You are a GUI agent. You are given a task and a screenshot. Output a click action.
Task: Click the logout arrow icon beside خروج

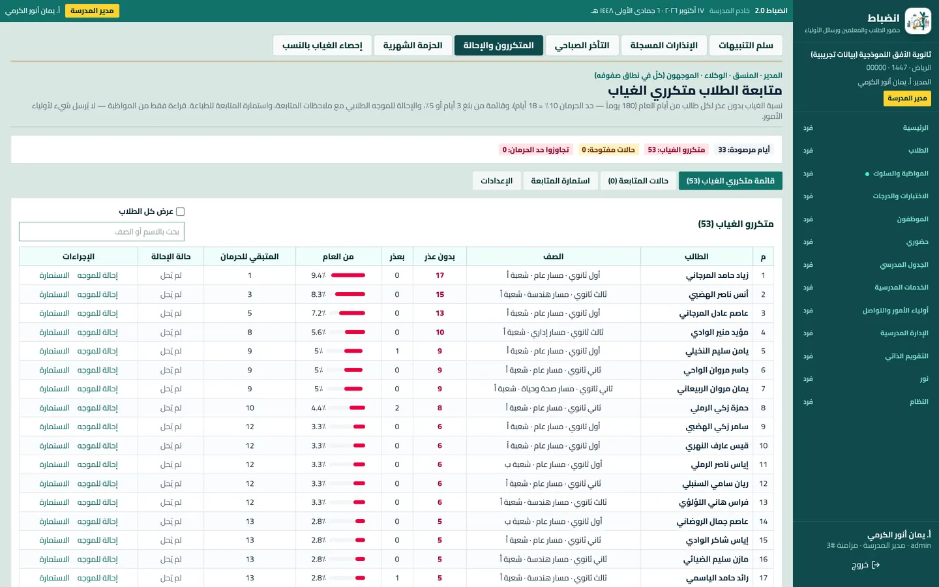tap(876, 565)
